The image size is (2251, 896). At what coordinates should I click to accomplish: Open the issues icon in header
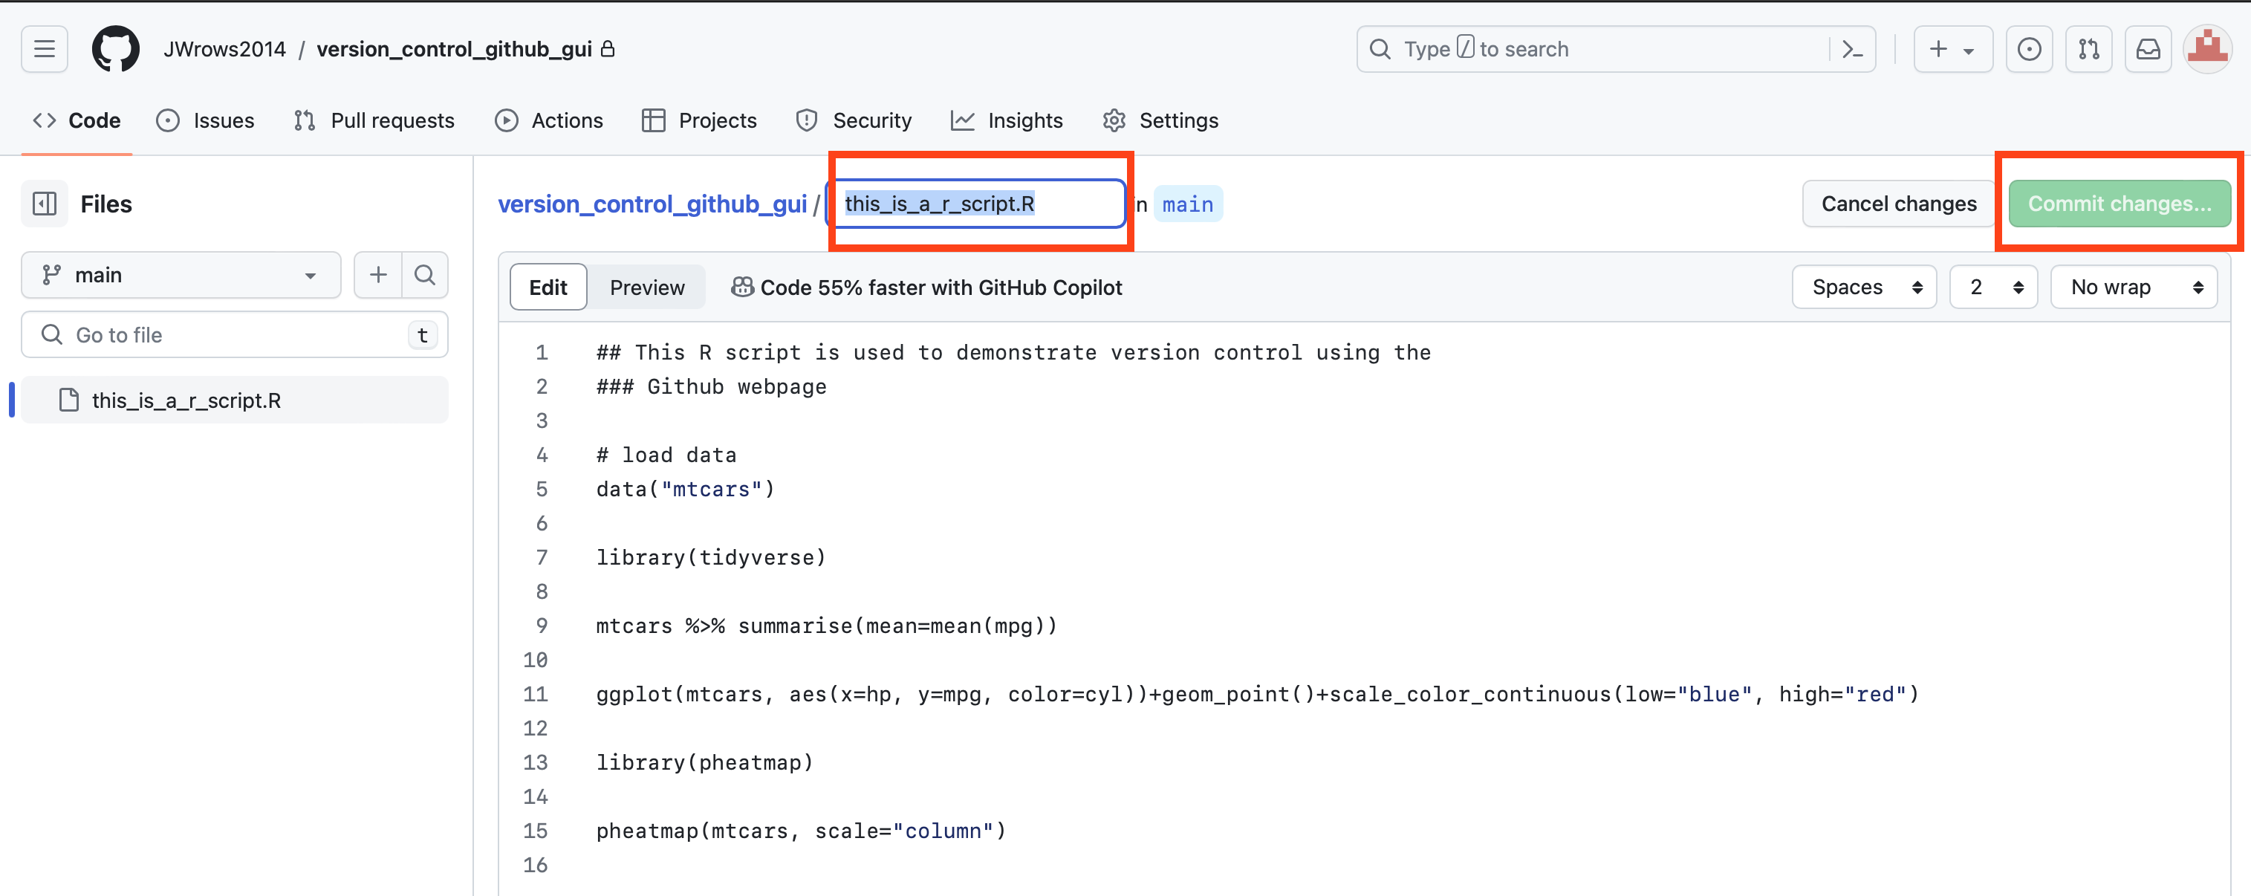(x=2029, y=49)
